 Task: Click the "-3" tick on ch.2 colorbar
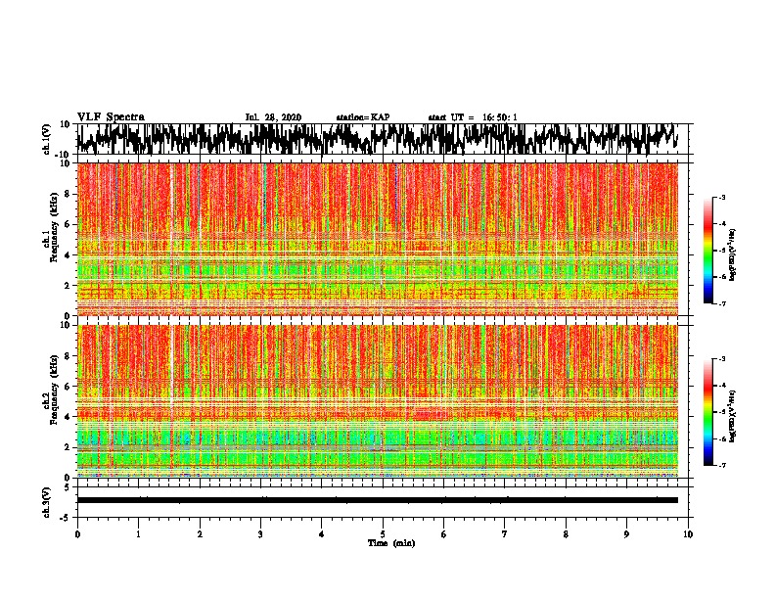pos(722,359)
